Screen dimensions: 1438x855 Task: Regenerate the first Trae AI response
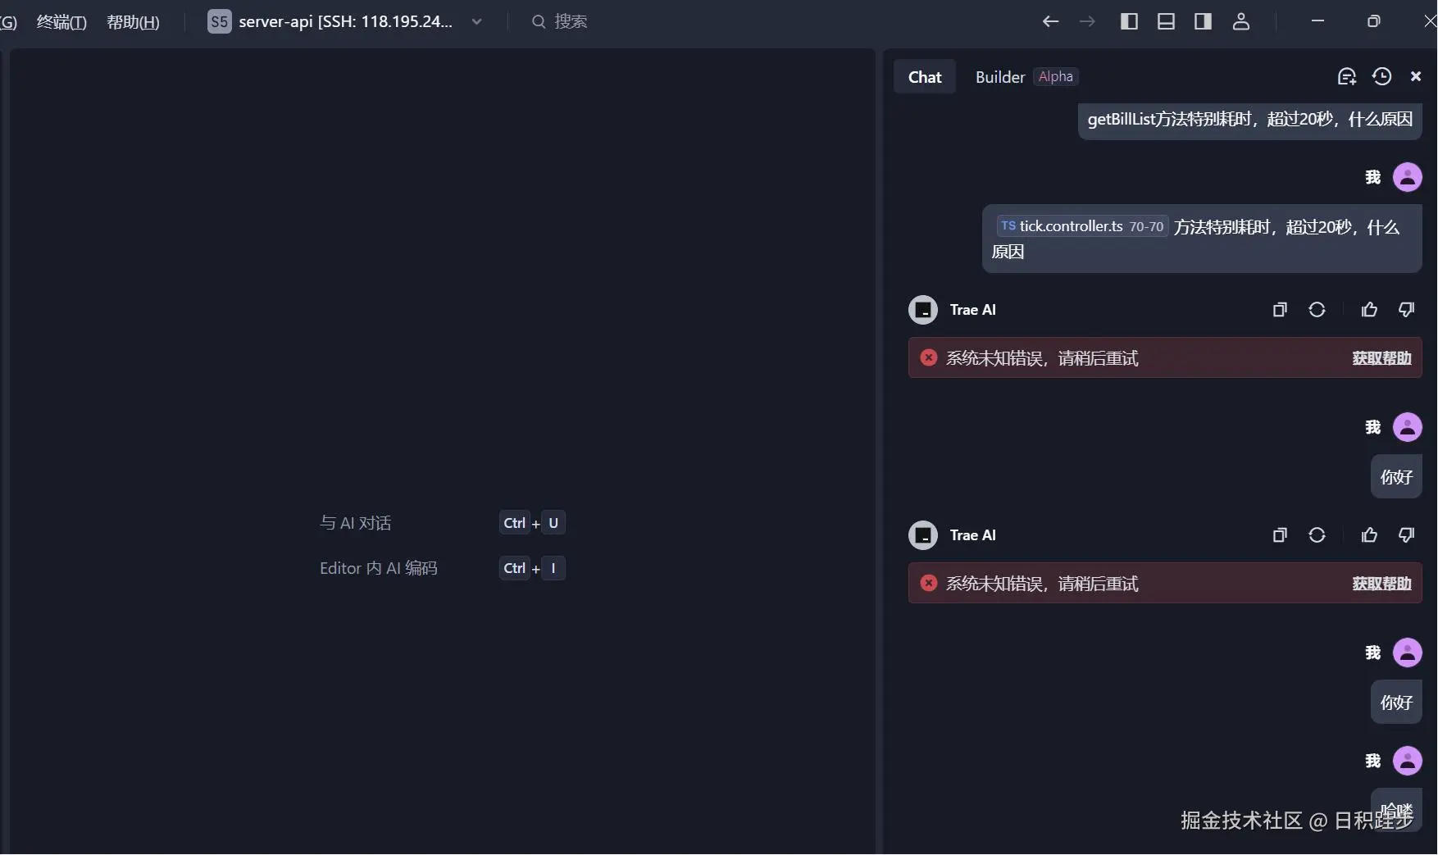1317,310
